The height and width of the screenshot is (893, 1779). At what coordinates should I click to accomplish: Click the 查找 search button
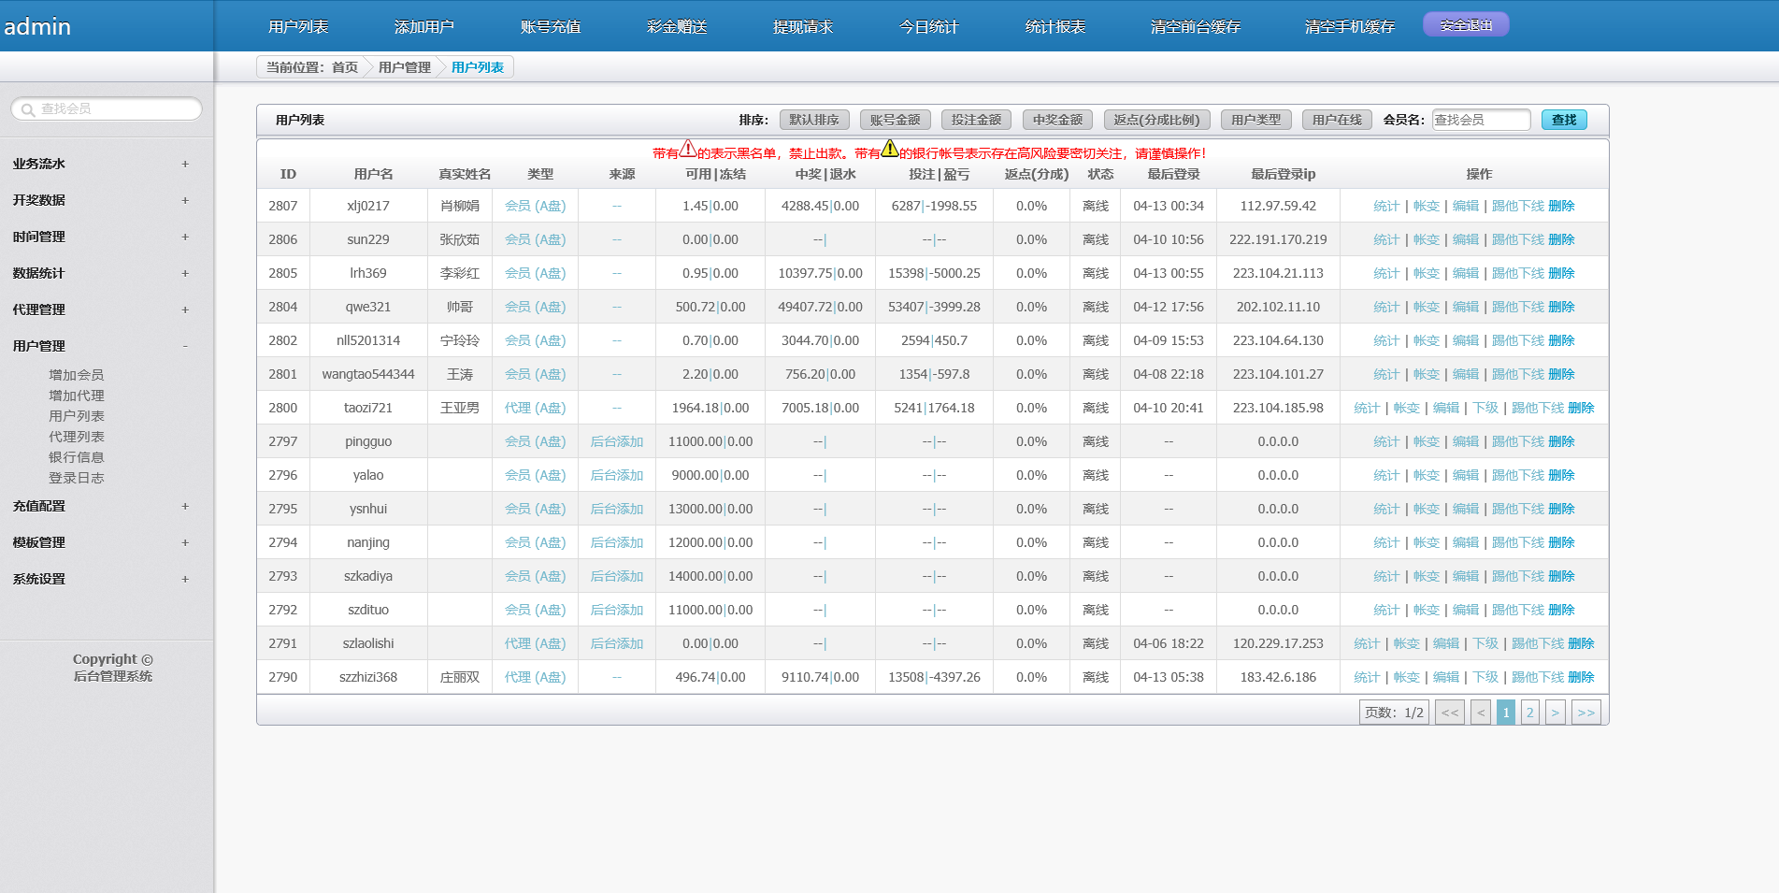tap(1564, 120)
